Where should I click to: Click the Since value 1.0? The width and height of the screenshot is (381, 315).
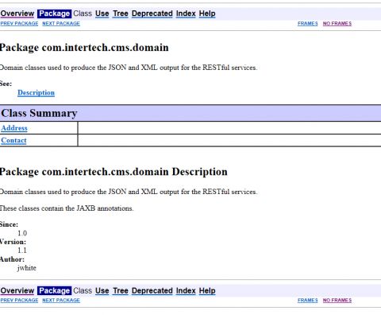(x=22, y=233)
